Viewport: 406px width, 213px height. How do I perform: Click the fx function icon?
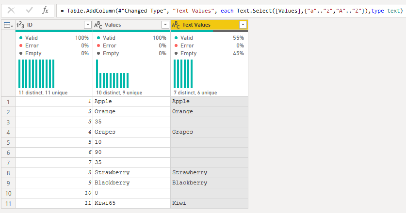[x=45, y=10]
